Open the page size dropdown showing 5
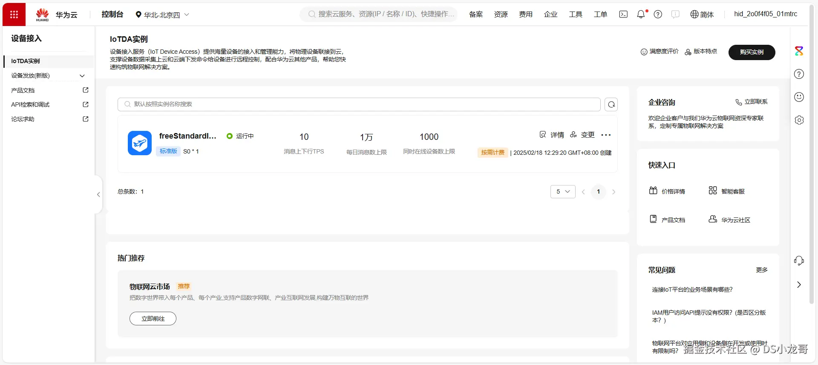This screenshot has height=365, width=818. [x=563, y=192]
